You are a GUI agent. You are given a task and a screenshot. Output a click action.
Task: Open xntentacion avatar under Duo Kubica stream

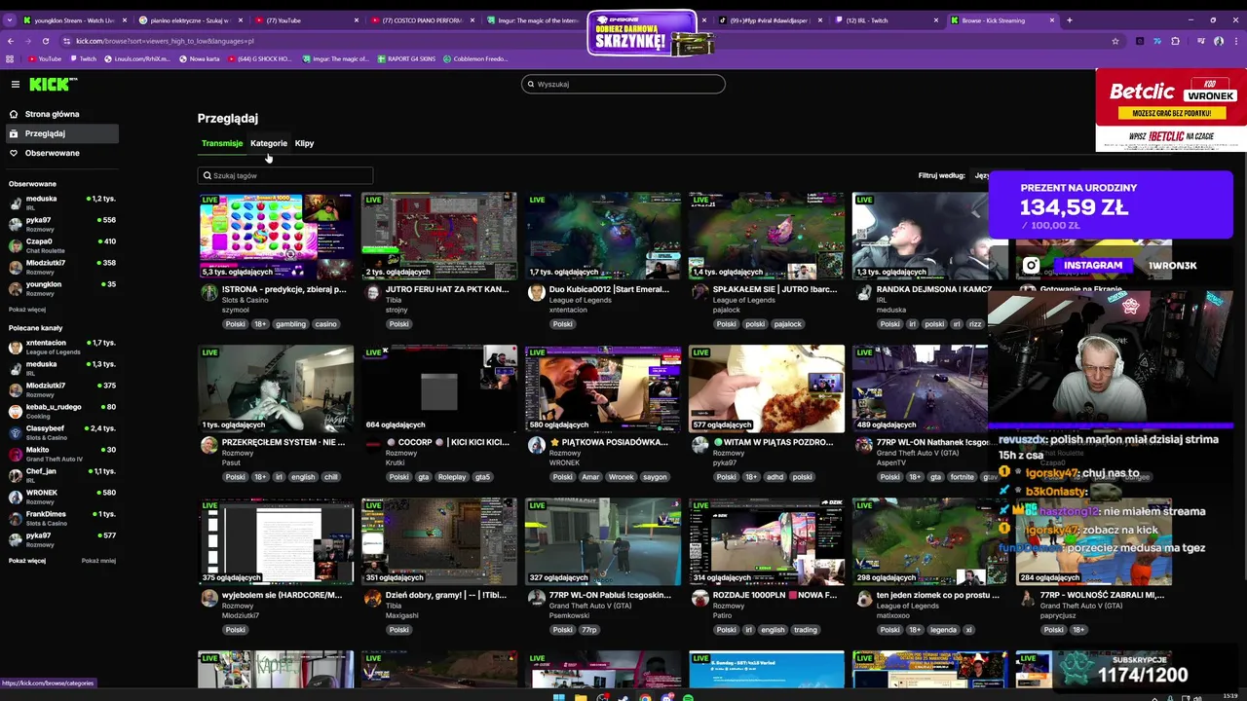536,293
